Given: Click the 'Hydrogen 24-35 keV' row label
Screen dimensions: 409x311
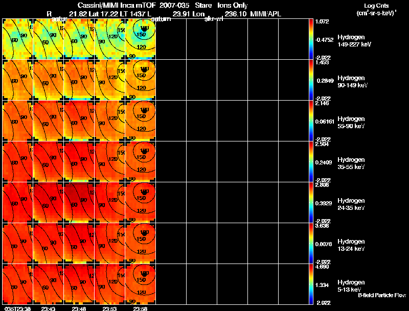Looking at the screenshot, I should pyautogui.click(x=351, y=204).
